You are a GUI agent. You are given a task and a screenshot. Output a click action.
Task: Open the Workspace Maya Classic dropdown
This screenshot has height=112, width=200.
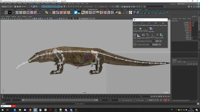[187, 4]
